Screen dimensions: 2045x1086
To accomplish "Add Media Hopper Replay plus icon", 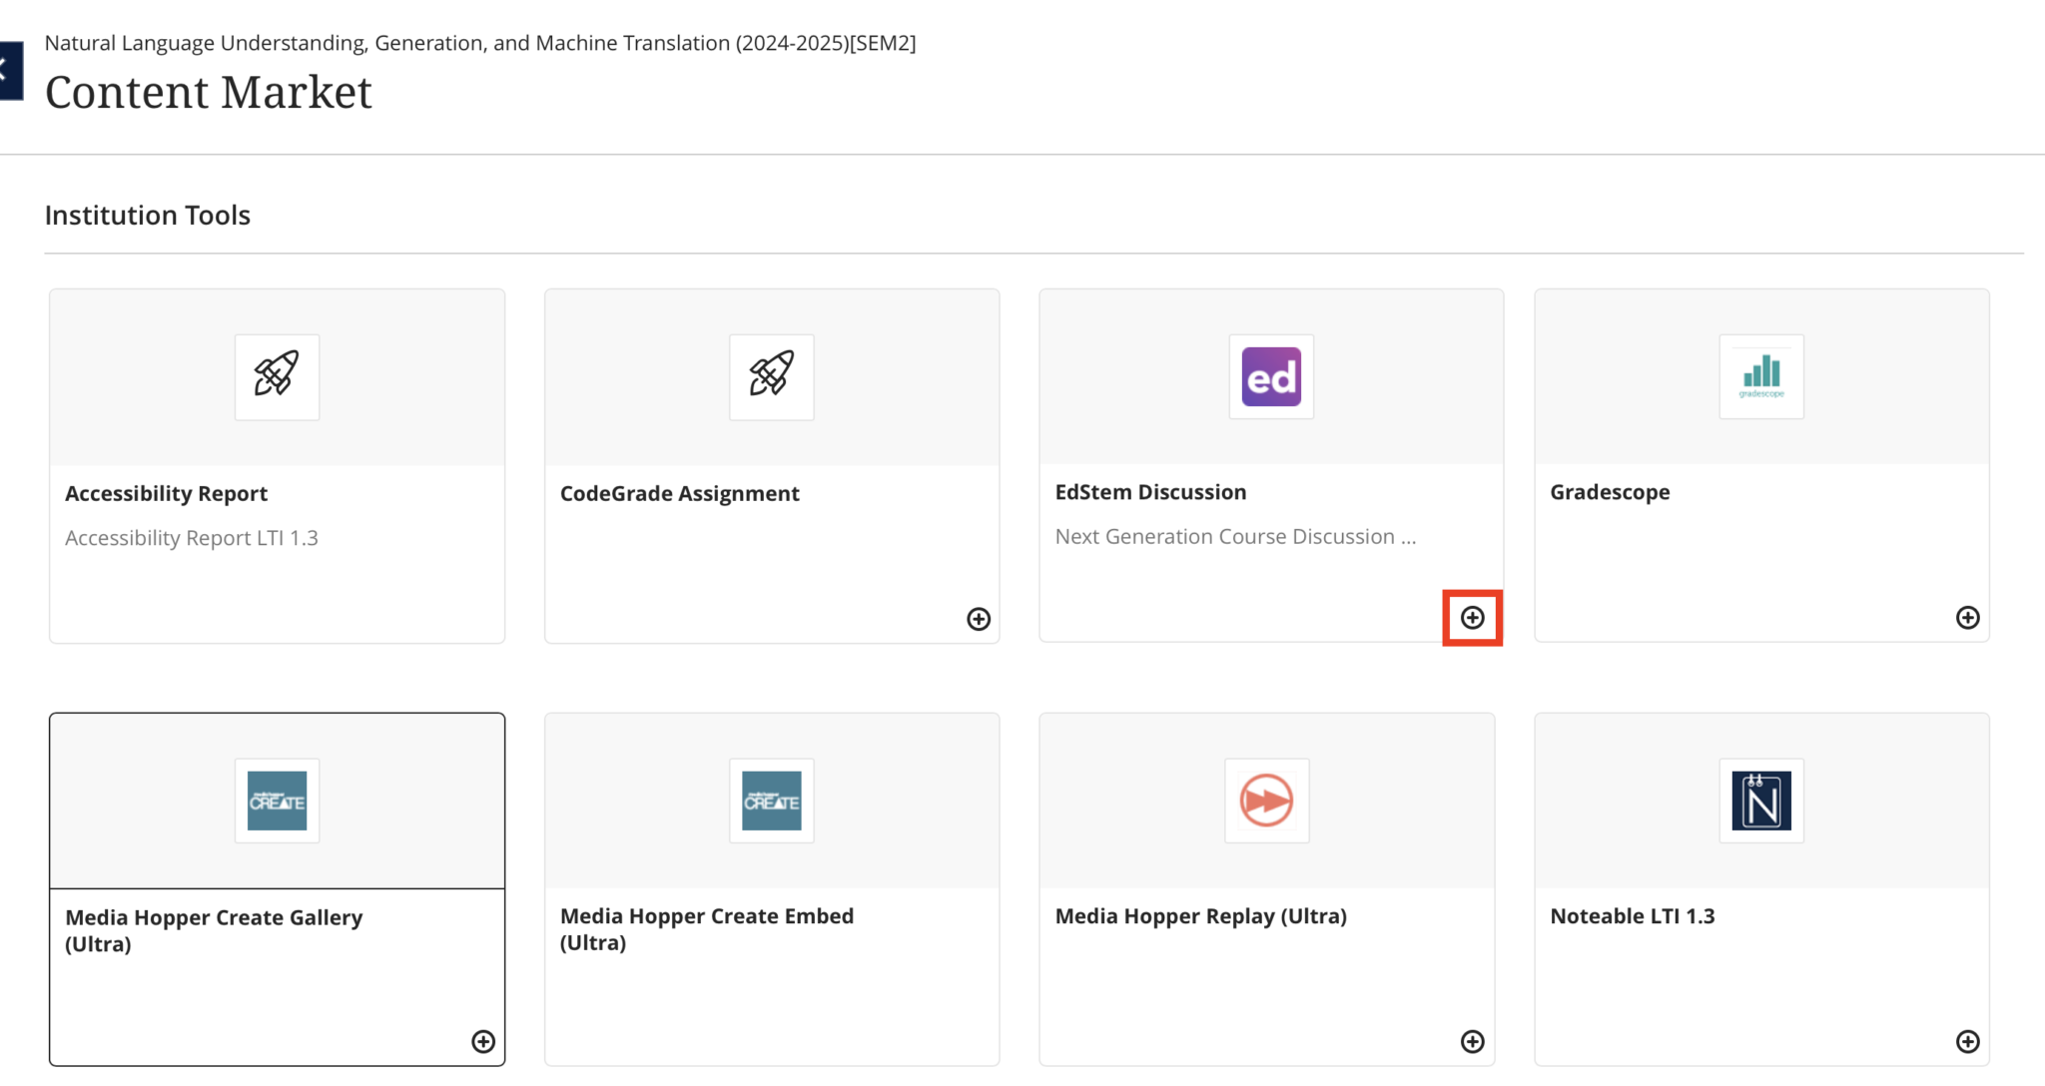I will point(1472,1042).
